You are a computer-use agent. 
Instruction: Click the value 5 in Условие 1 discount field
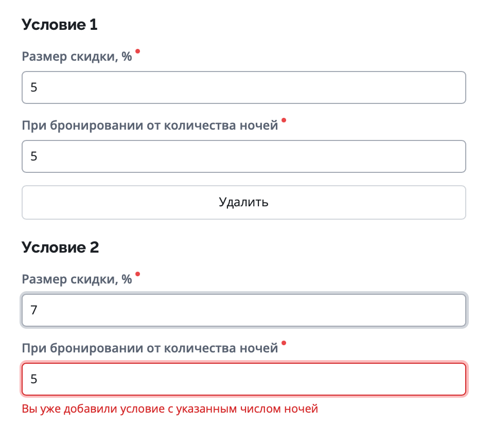point(34,87)
